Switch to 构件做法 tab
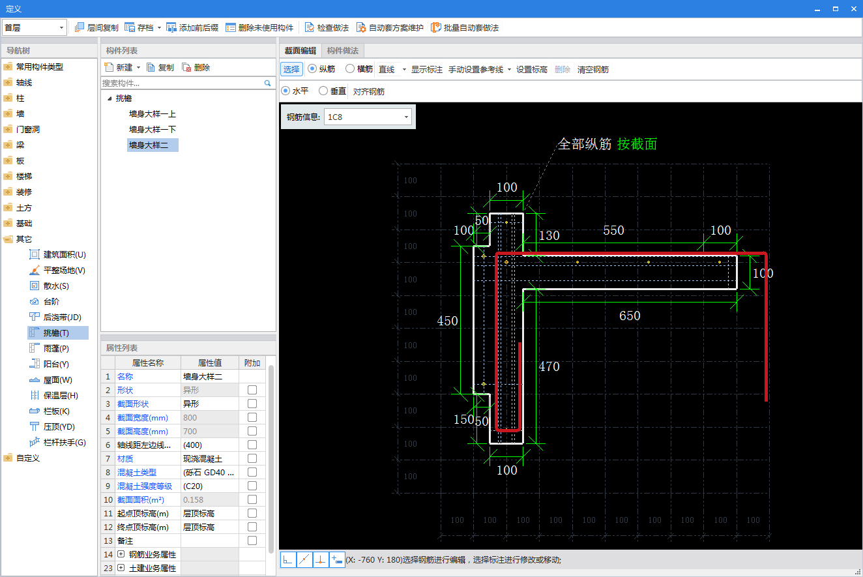 (342, 50)
